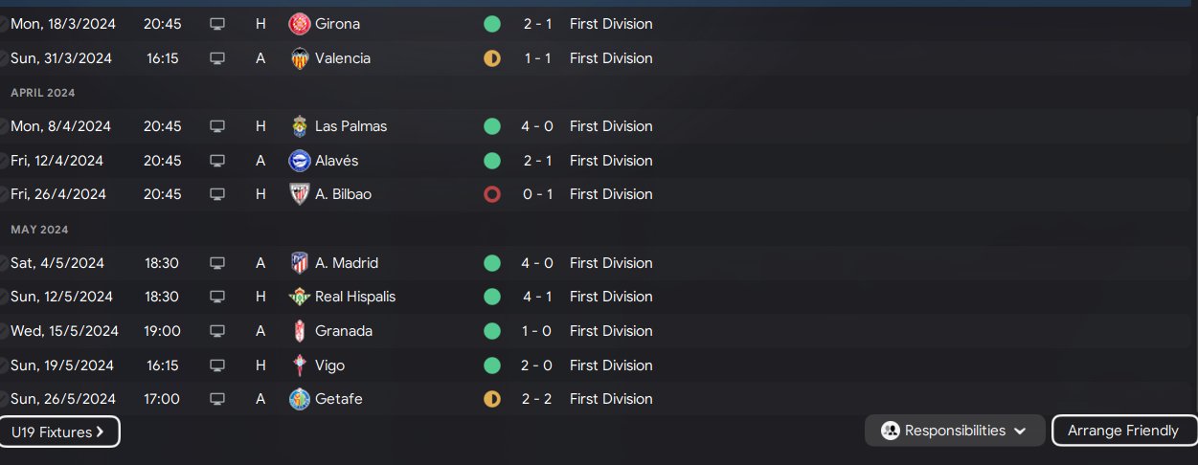Click the A. Bilbao club badge
1198x465 pixels.
tap(300, 194)
